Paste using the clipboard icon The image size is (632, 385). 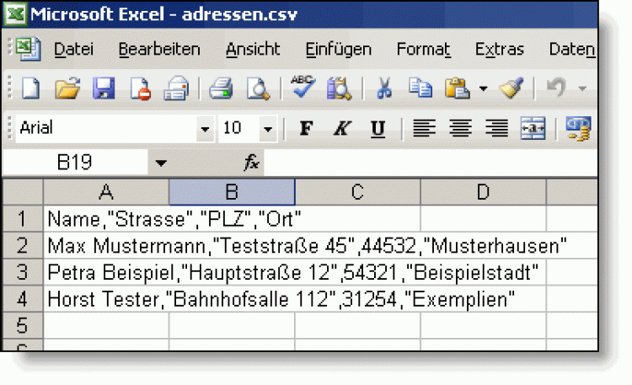[x=457, y=88]
